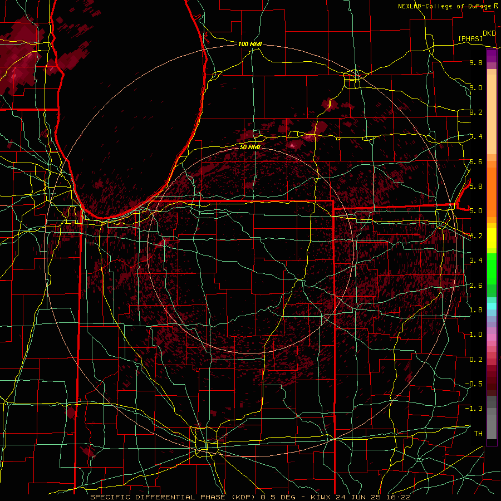Click the '1.0' scale value
This screenshot has height=501, width=501.
[x=476, y=335]
